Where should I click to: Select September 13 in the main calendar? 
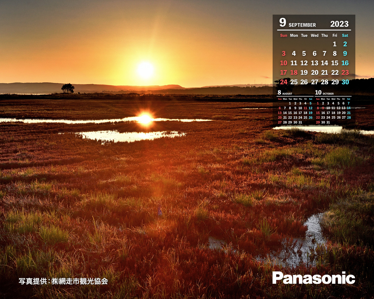[x=314, y=63]
